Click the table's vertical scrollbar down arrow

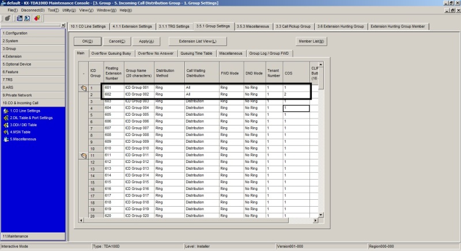(321, 215)
